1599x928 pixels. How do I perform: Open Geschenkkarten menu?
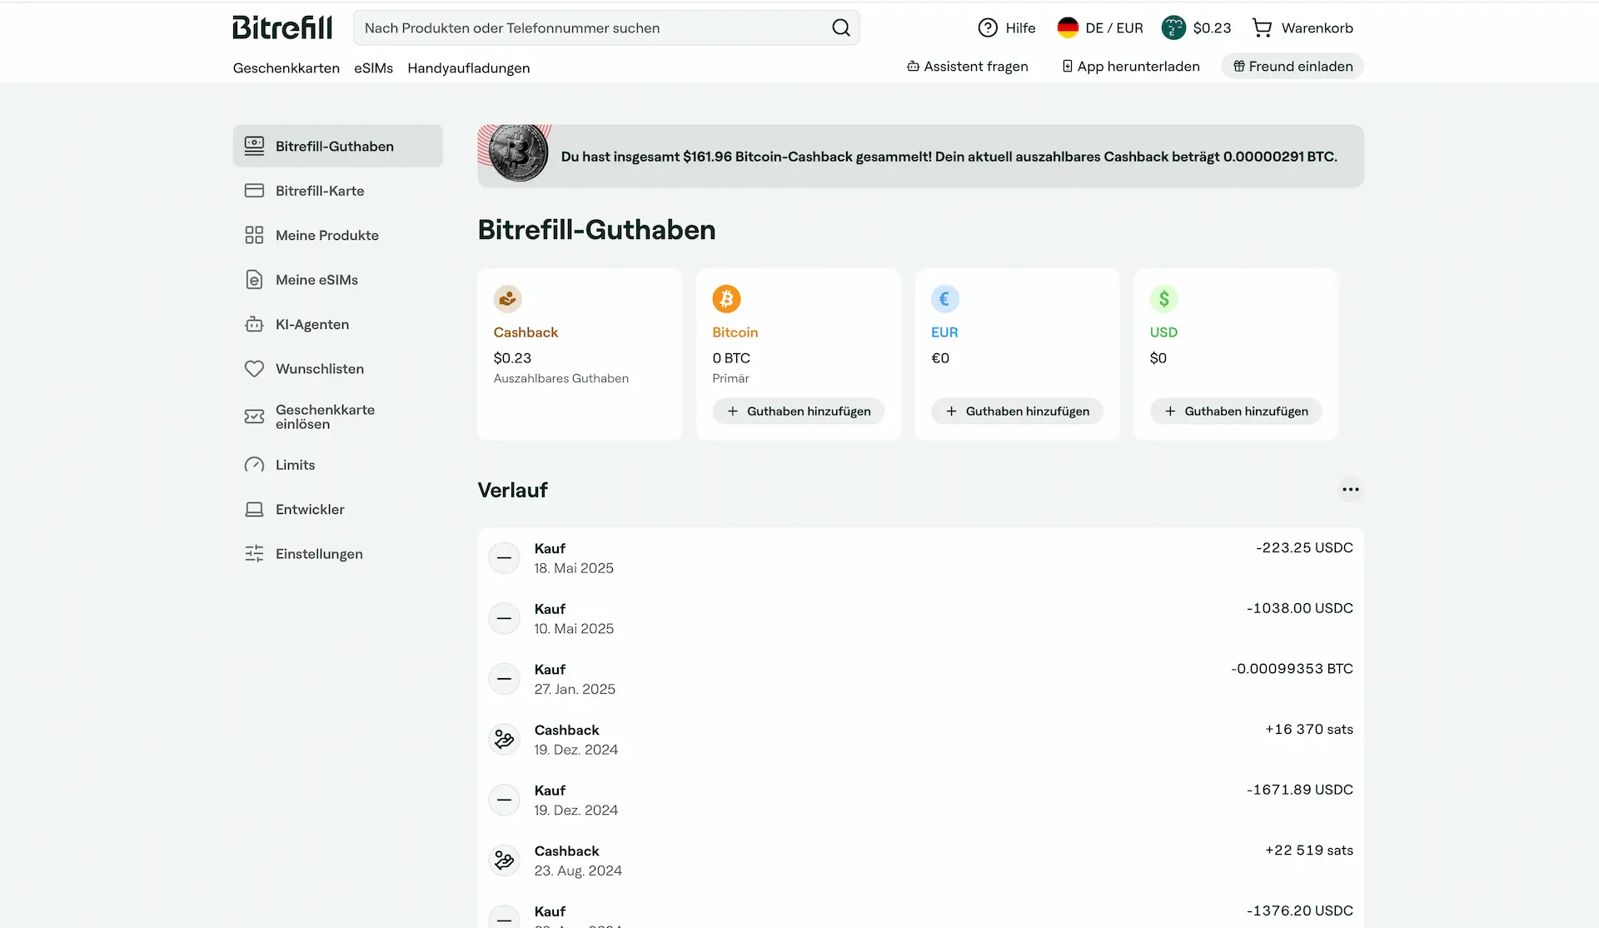(x=286, y=67)
